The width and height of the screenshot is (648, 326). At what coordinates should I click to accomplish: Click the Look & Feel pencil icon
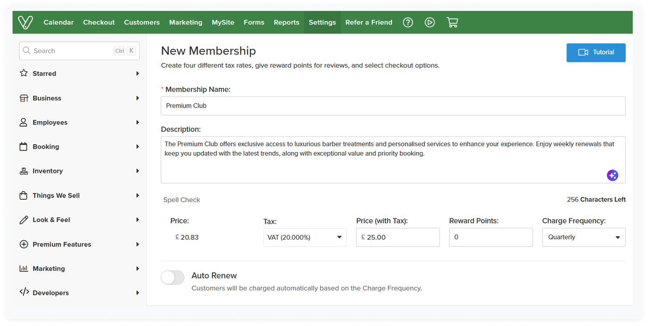click(x=24, y=220)
